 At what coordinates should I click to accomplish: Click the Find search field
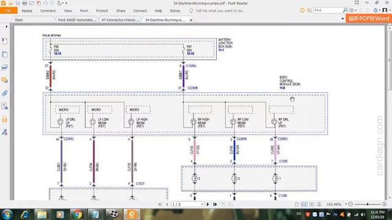[x=328, y=10]
